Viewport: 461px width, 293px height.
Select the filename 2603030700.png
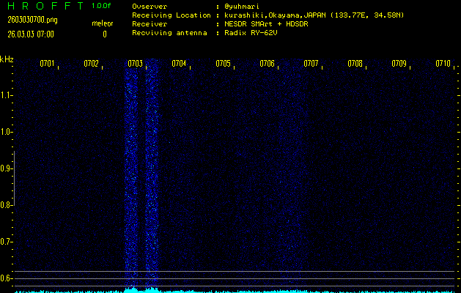click(x=33, y=20)
